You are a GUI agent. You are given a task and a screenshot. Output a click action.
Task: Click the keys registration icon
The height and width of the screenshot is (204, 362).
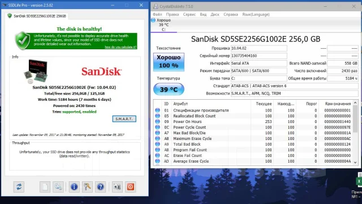tap(87, 186)
